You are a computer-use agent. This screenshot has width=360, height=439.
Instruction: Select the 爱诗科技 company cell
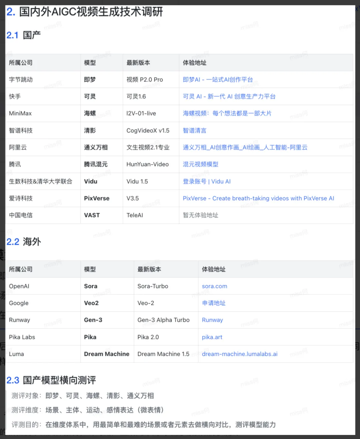pos(43,198)
